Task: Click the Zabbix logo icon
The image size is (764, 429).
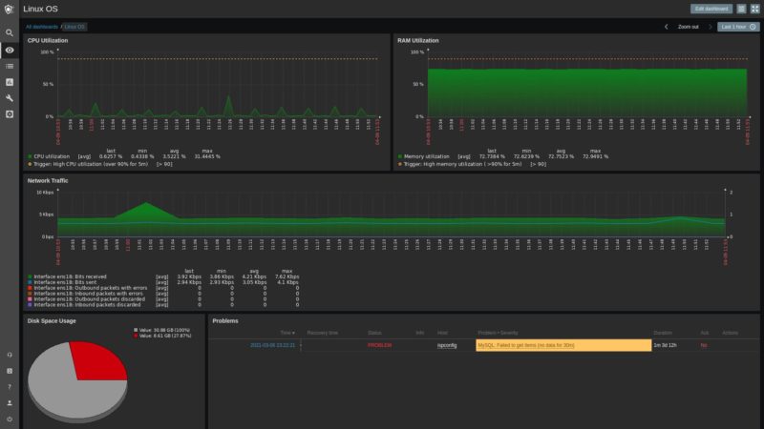Action: tap(10, 10)
